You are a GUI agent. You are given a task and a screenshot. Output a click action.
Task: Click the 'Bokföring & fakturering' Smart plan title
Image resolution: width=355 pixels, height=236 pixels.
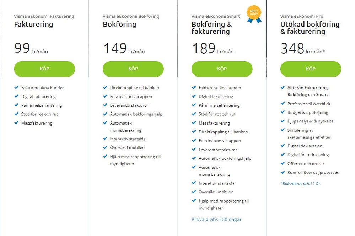(x=211, y=28)
